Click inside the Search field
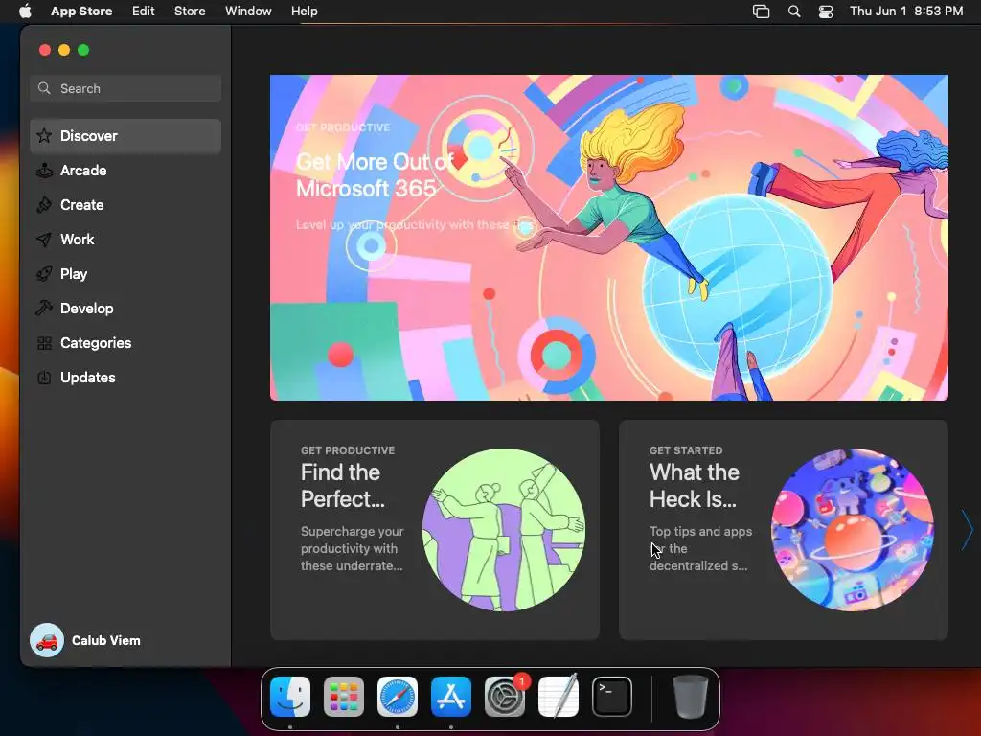Image resolution: width=981 pixels, height=736 pixels. (125, 88)
